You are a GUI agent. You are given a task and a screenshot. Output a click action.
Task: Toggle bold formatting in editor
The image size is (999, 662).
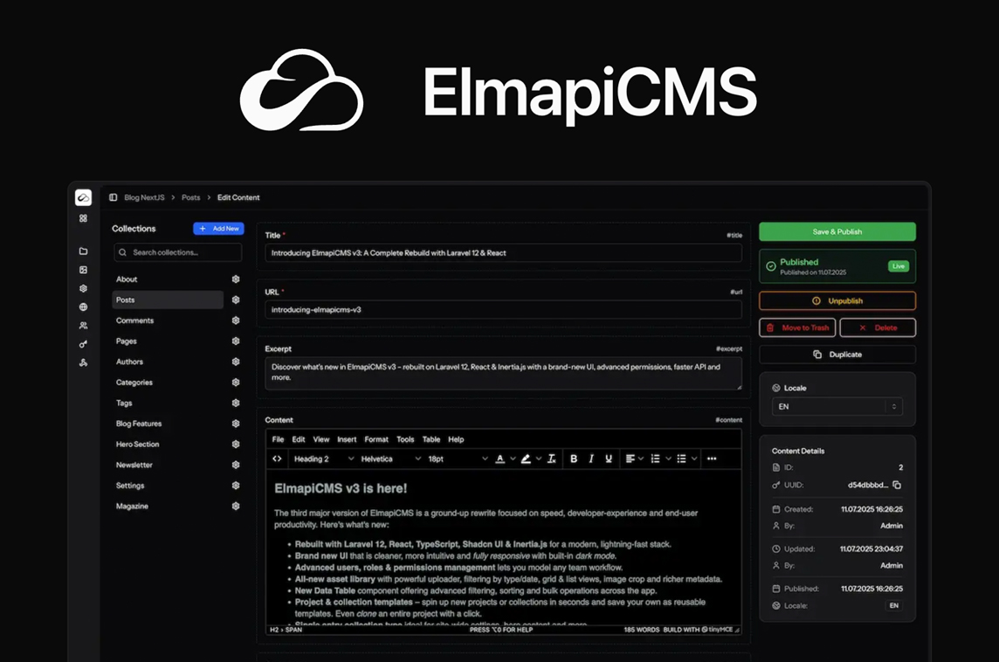tap(574, 459)
